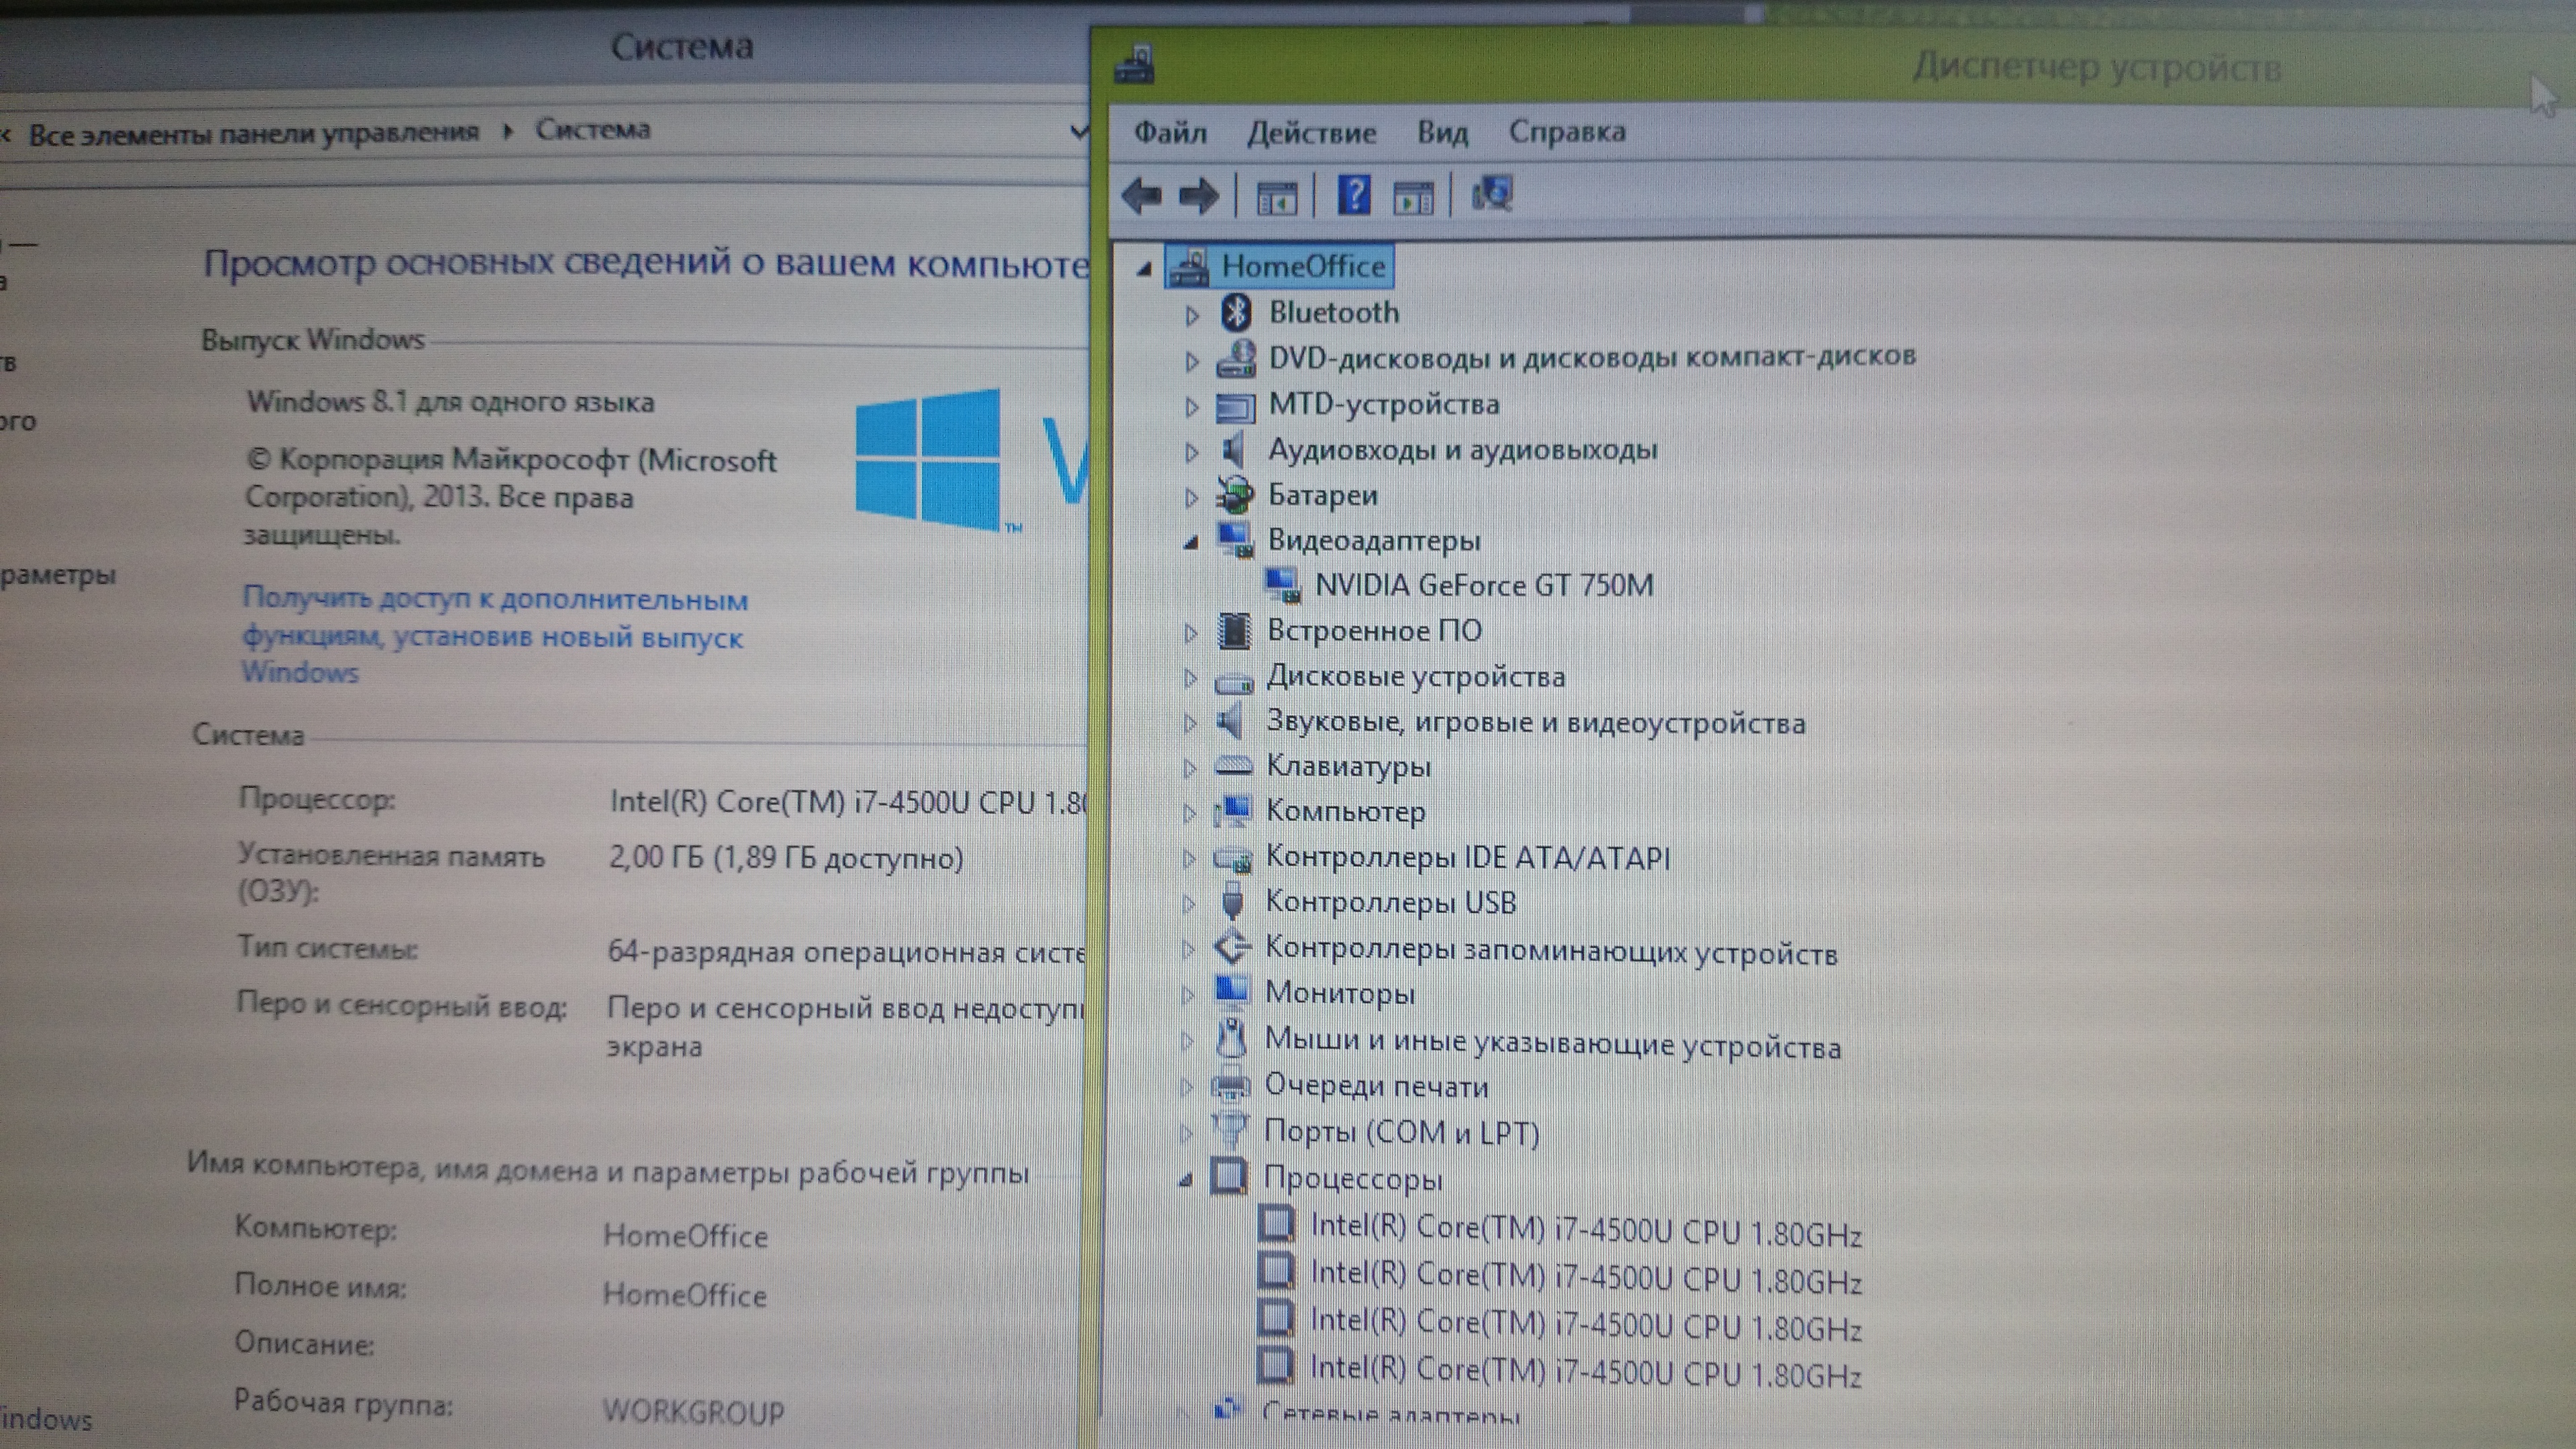Image resolution: width=2576 pixels, height=1449 pixels.
Task: Select the Мониторы category label
Action: (x=1340, y=993)
